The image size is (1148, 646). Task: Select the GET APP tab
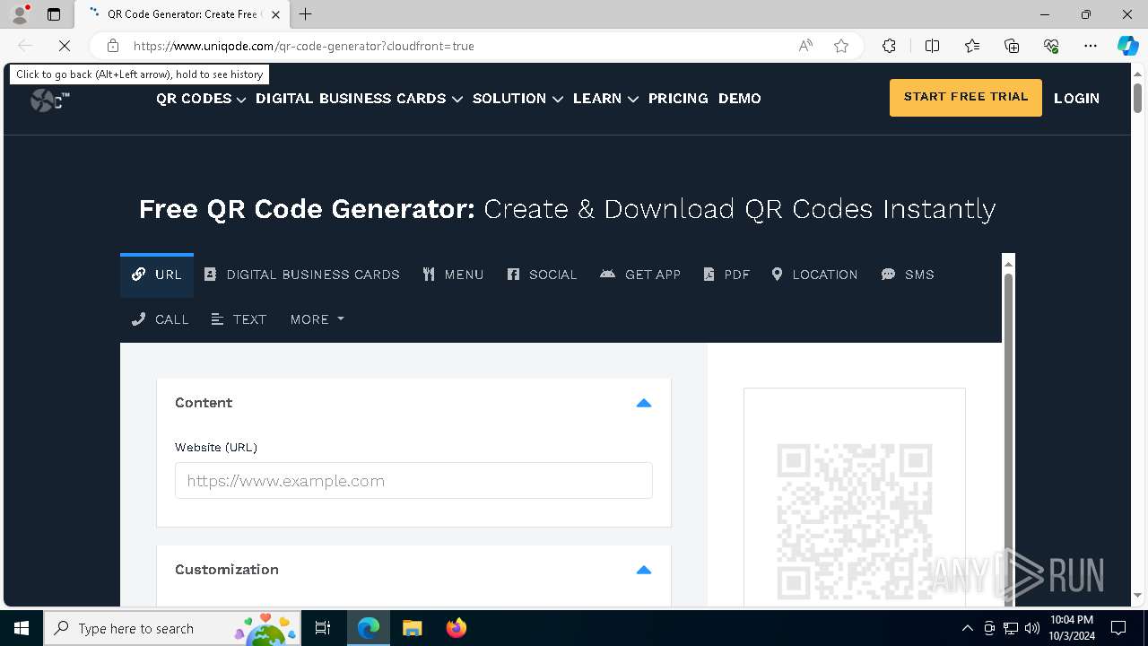pos(640,275)
